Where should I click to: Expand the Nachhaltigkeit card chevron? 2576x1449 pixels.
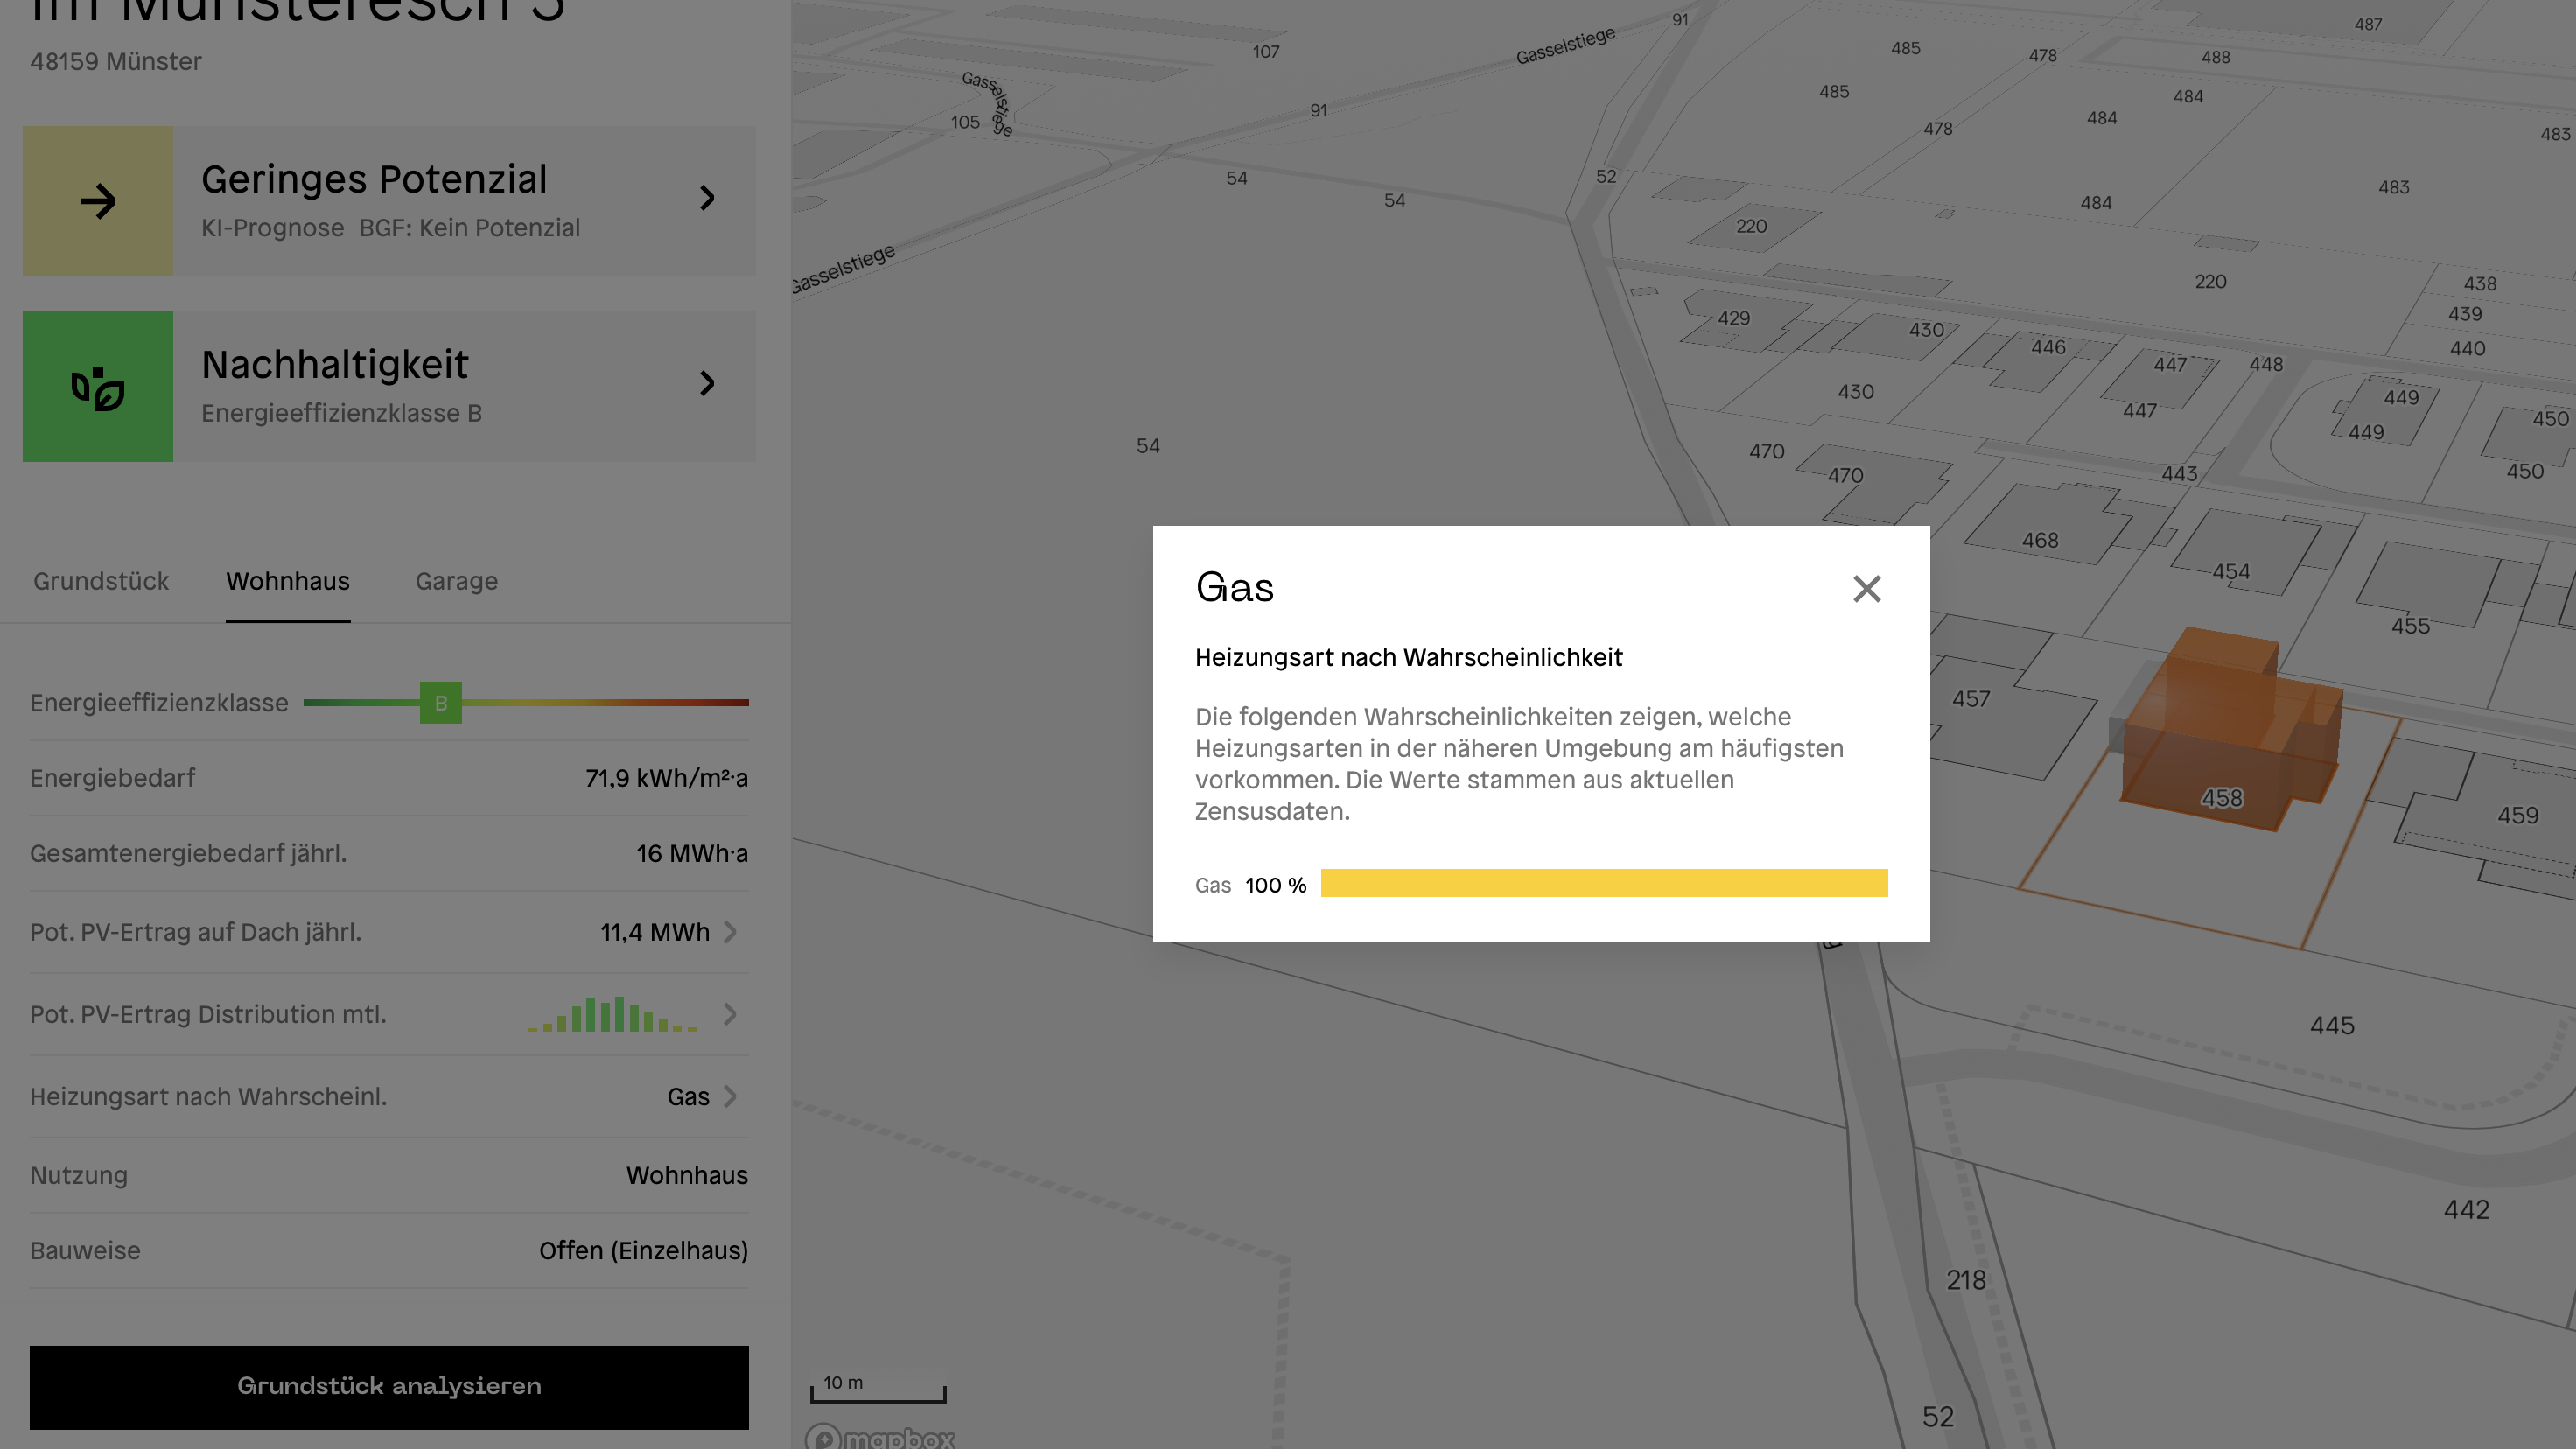click(x=707, y=383)
